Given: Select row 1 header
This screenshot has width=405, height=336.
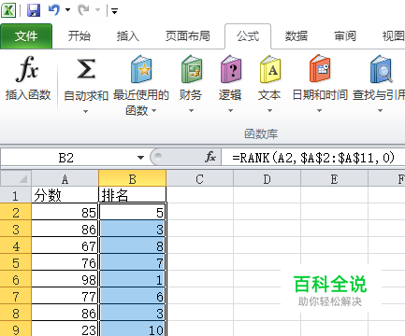Looking at the screenshot, I should (x=16, y=195).
